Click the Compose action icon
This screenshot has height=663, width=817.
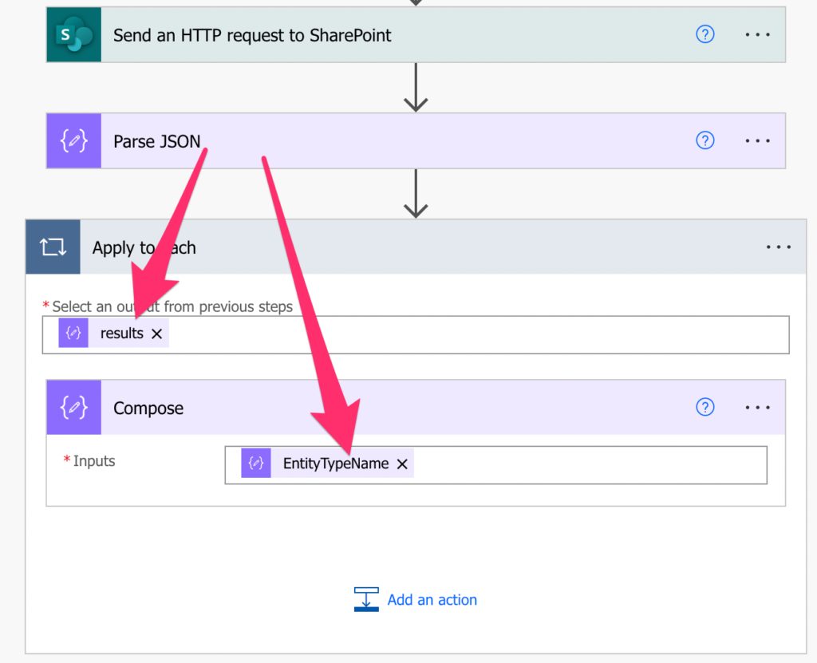73,407
